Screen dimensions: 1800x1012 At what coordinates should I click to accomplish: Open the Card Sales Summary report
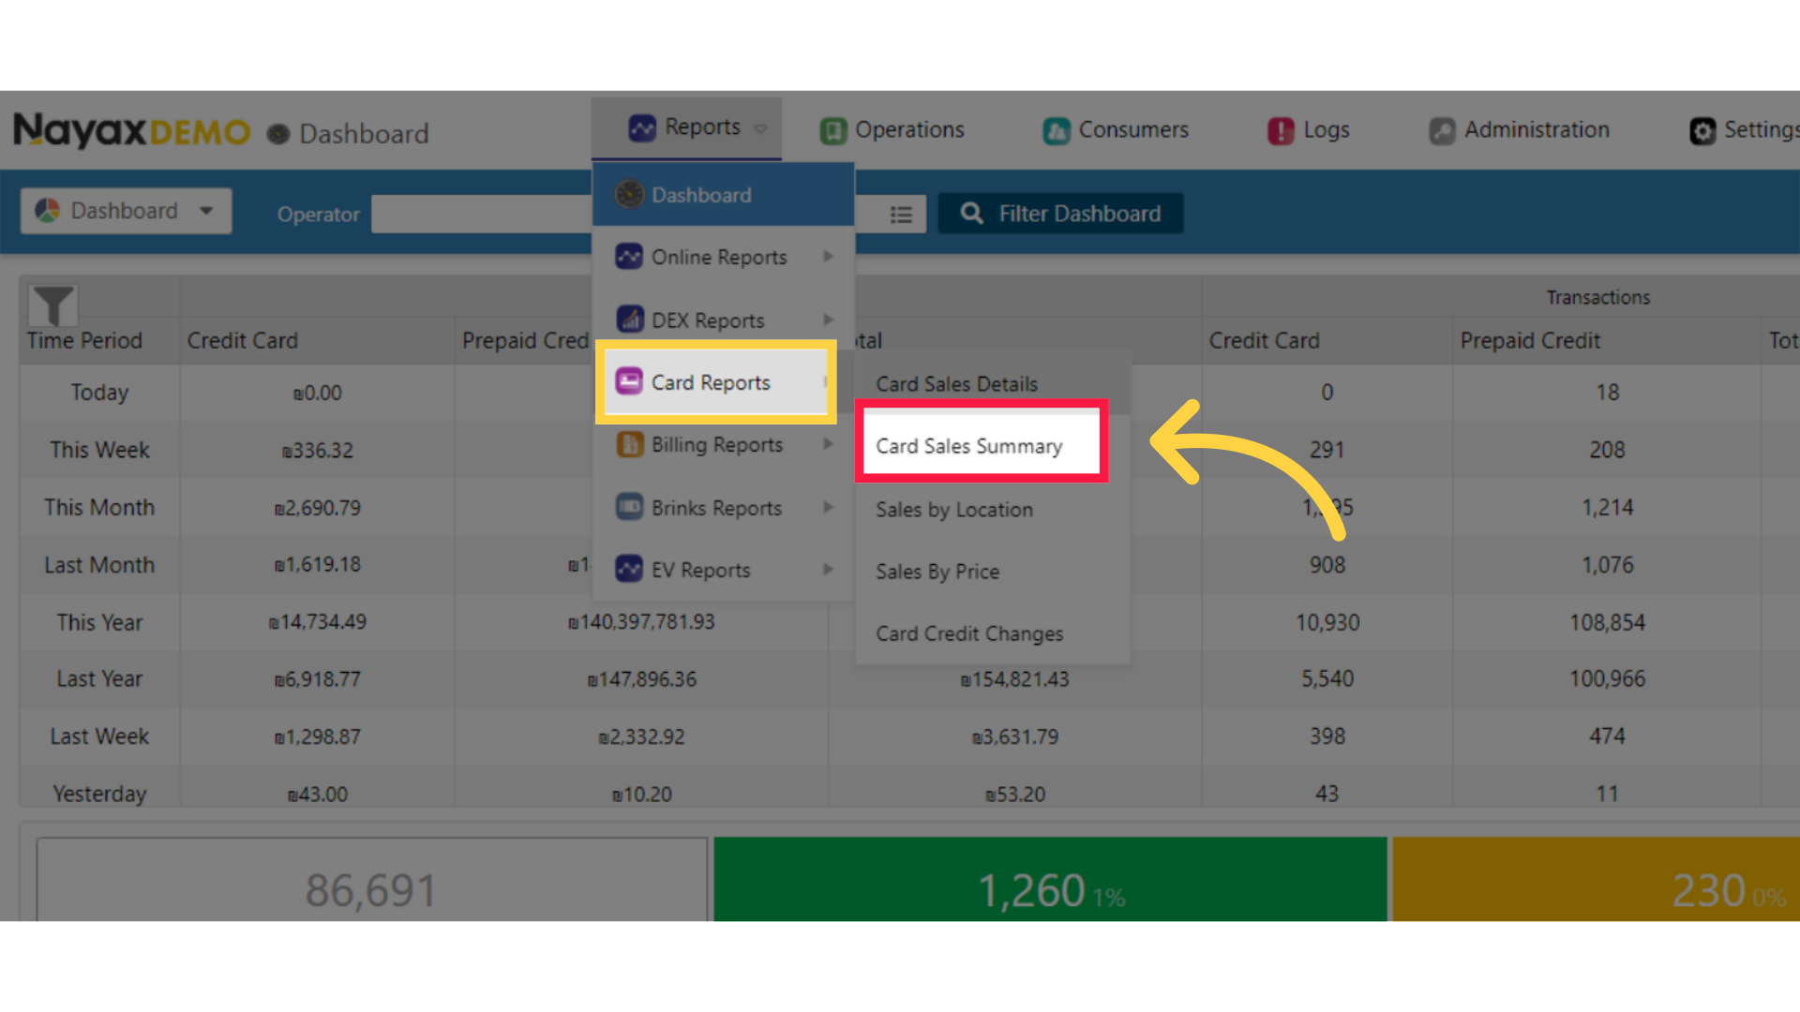tap(982, 446)
